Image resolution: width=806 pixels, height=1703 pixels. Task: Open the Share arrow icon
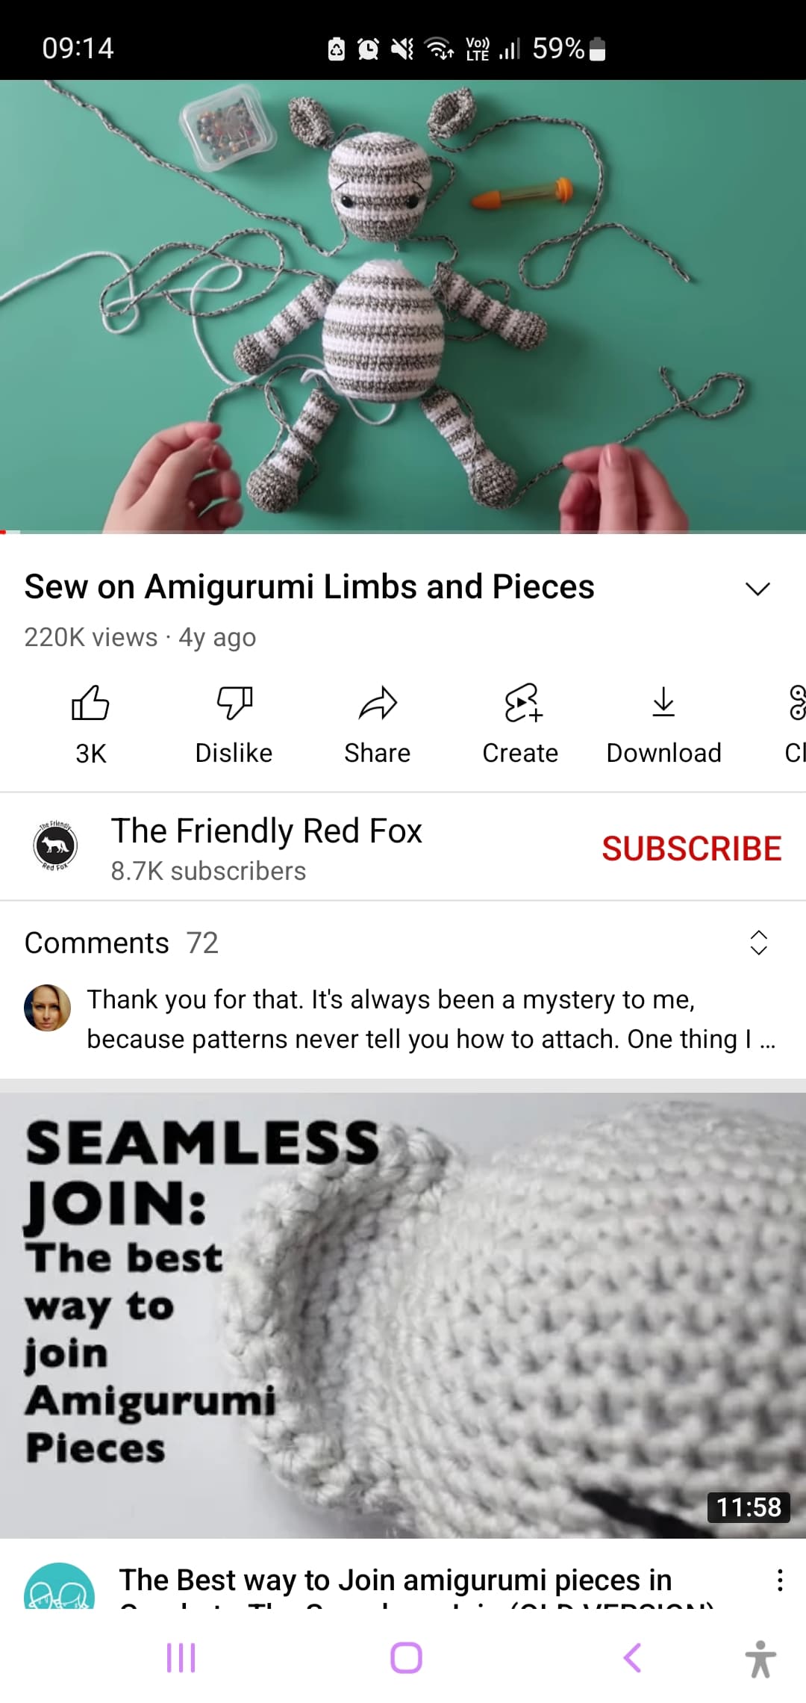point(378,703)
